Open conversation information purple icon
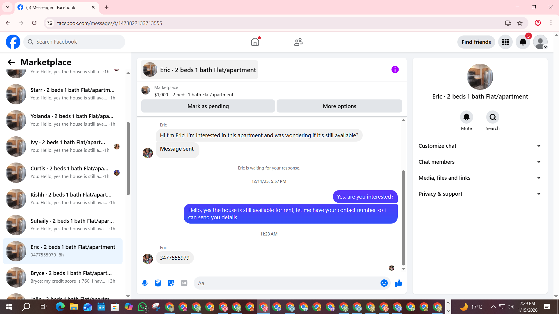Screen dimensions: 559x314 pyautogui.click(x=395, y=69)
